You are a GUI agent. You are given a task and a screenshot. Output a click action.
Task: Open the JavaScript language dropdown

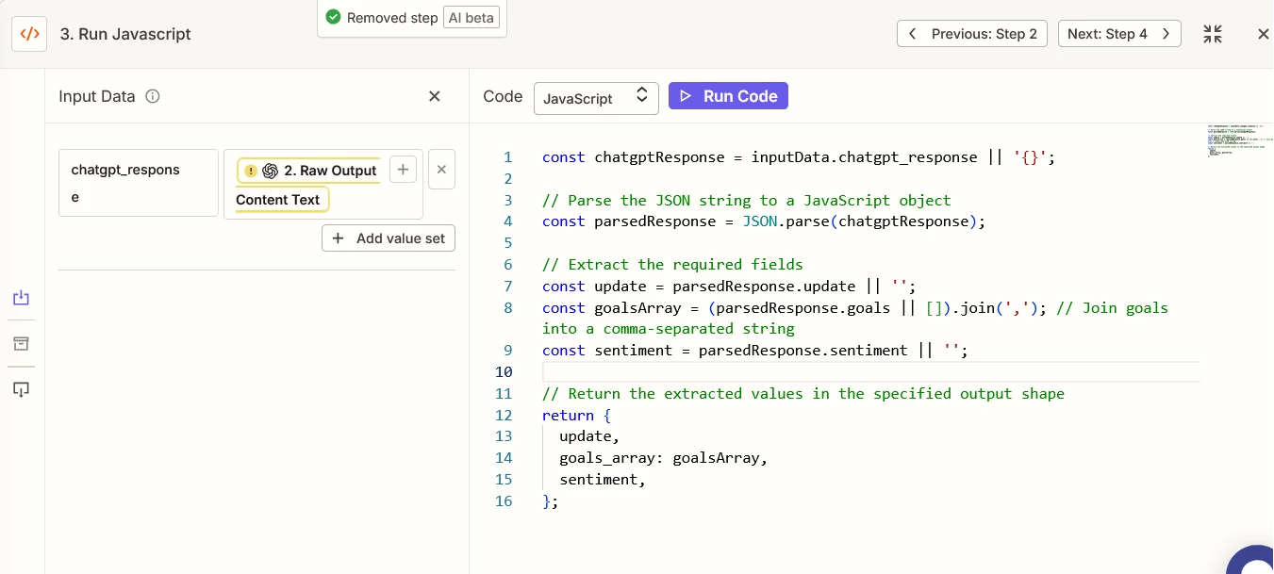point(596,98)
